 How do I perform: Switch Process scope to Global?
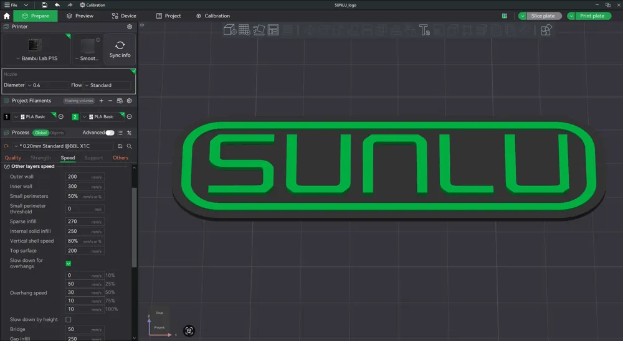[x=40, y=133]
